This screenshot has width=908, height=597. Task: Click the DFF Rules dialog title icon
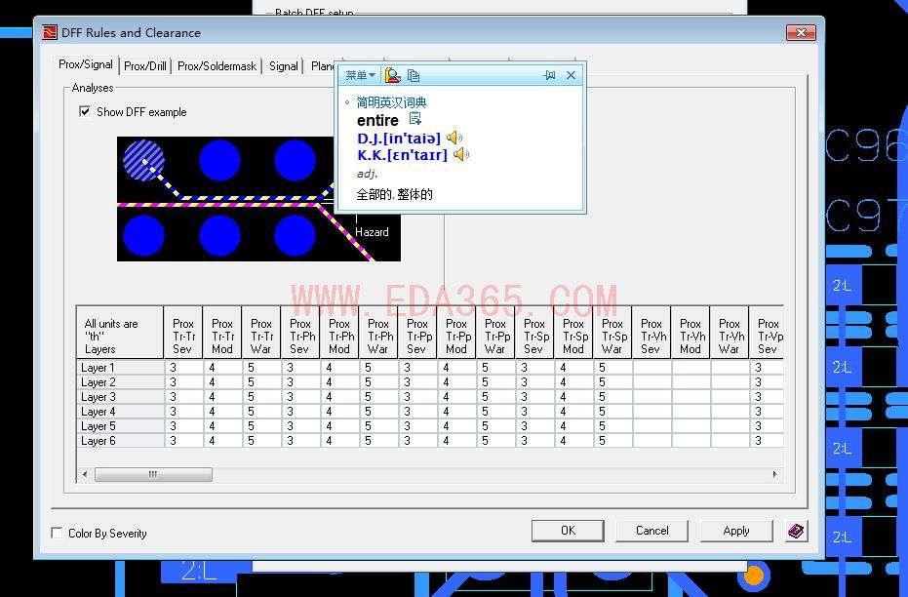50,32
